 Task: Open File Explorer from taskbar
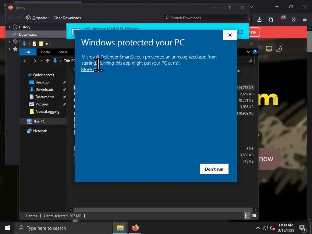pos(120,228)
